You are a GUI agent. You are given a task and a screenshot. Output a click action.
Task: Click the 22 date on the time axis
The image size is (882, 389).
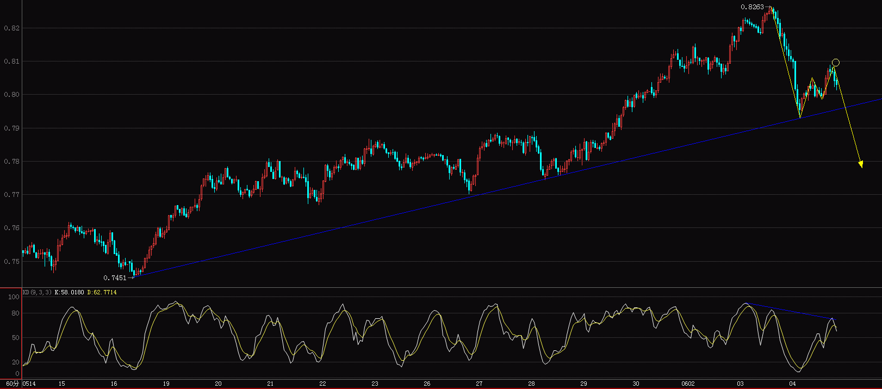[322, 384]
